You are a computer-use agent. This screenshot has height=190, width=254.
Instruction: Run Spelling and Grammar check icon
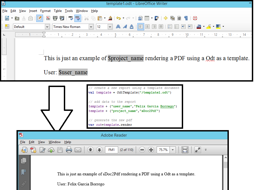71,18
